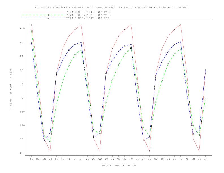Click y-axis tick value 87
The width and height of the screenshot is (224, 173).
tap(21, 29)
